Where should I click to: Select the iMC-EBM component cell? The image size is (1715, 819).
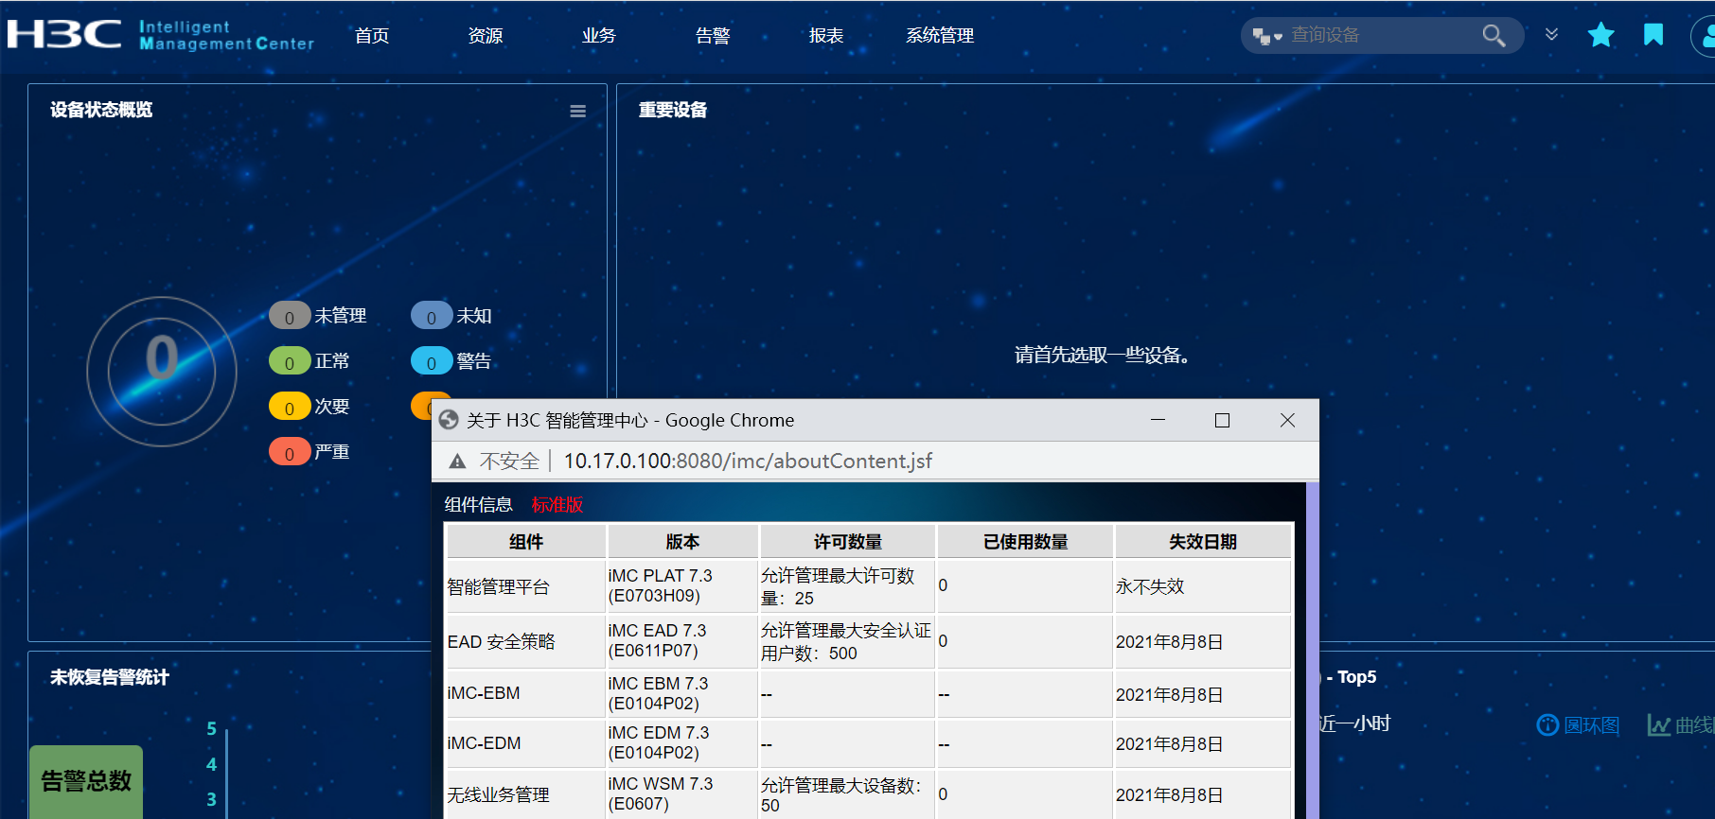(526, 693)
